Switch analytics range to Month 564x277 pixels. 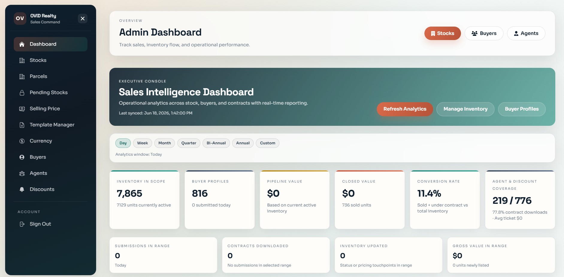[x=164, y=143]
